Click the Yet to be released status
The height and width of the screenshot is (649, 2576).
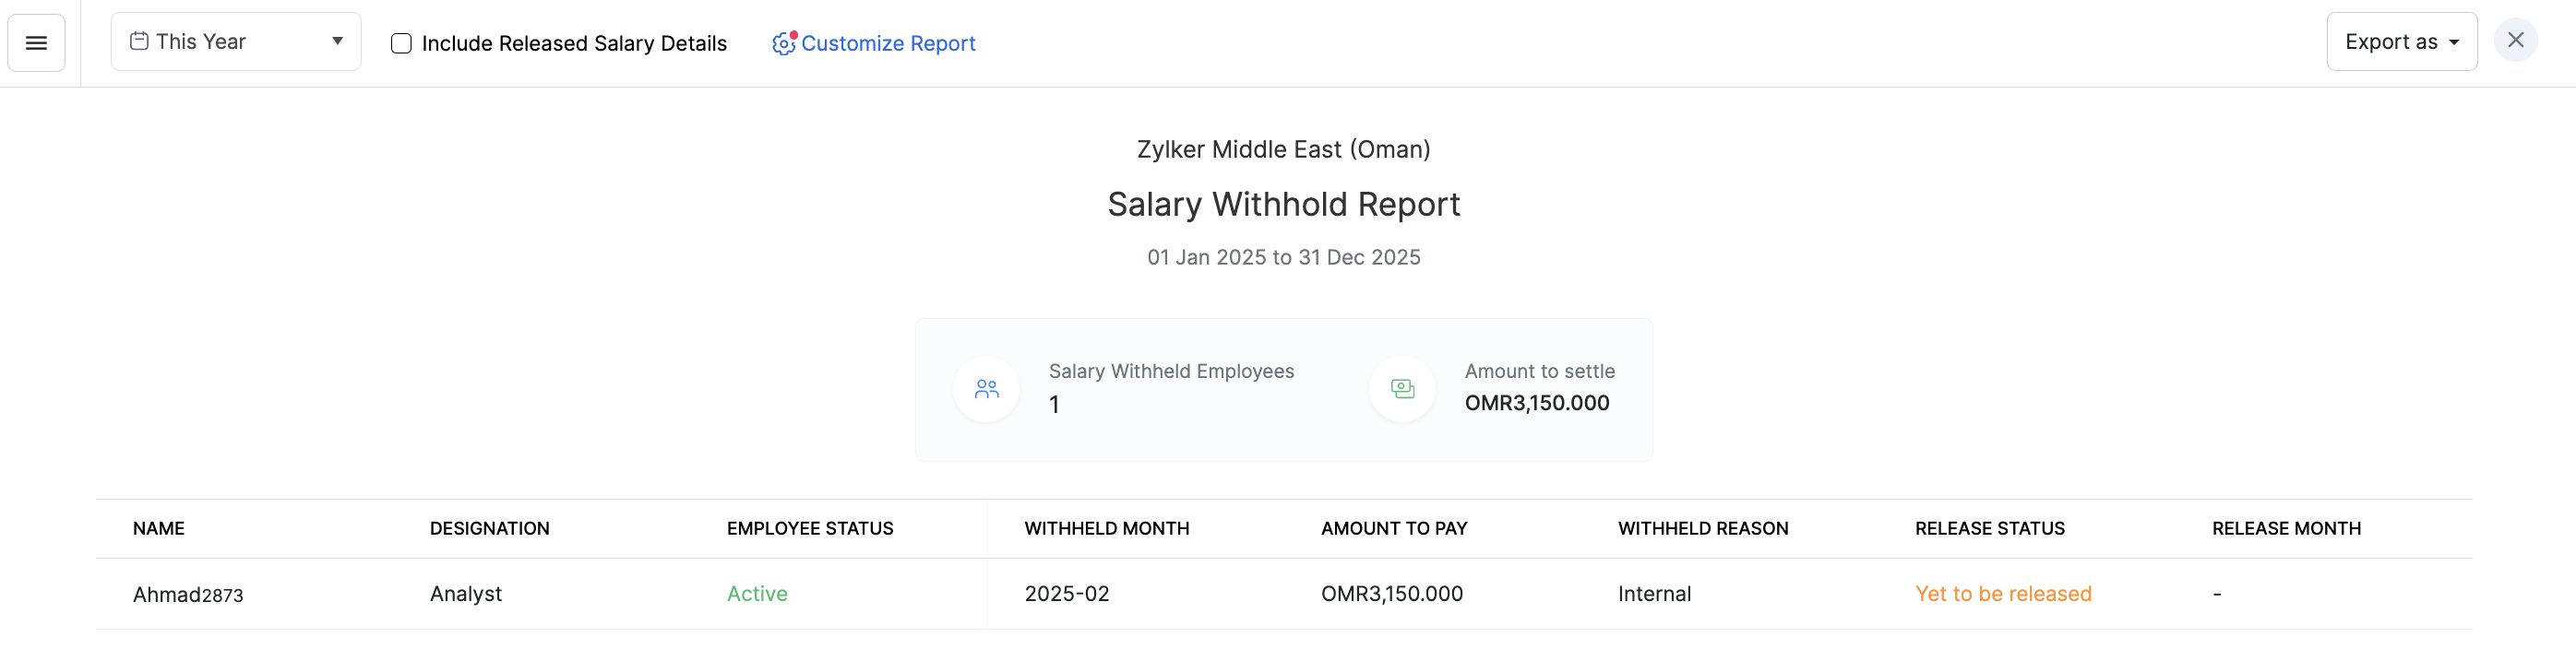tap(2003, 593)
